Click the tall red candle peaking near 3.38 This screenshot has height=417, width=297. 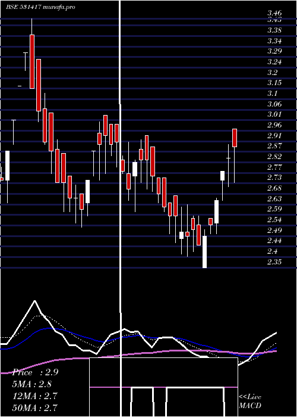pos(32,61)
